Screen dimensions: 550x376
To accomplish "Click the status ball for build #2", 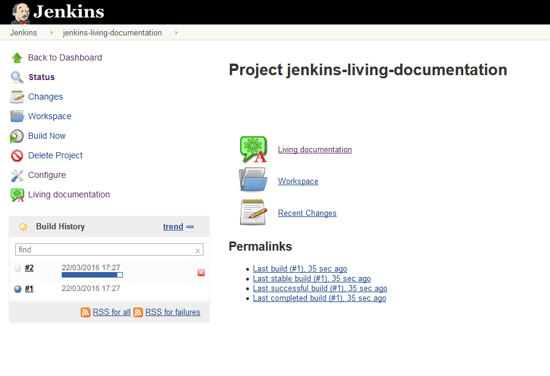I will pyautogui.click(x=18, y=268).
